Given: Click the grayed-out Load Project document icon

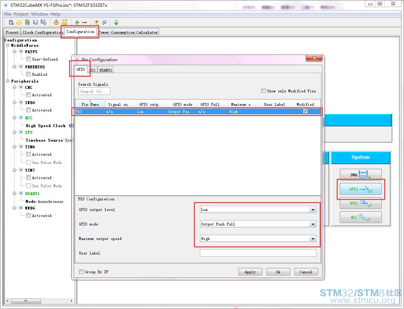Looking at the screenshot, I should tap(27, 22).
